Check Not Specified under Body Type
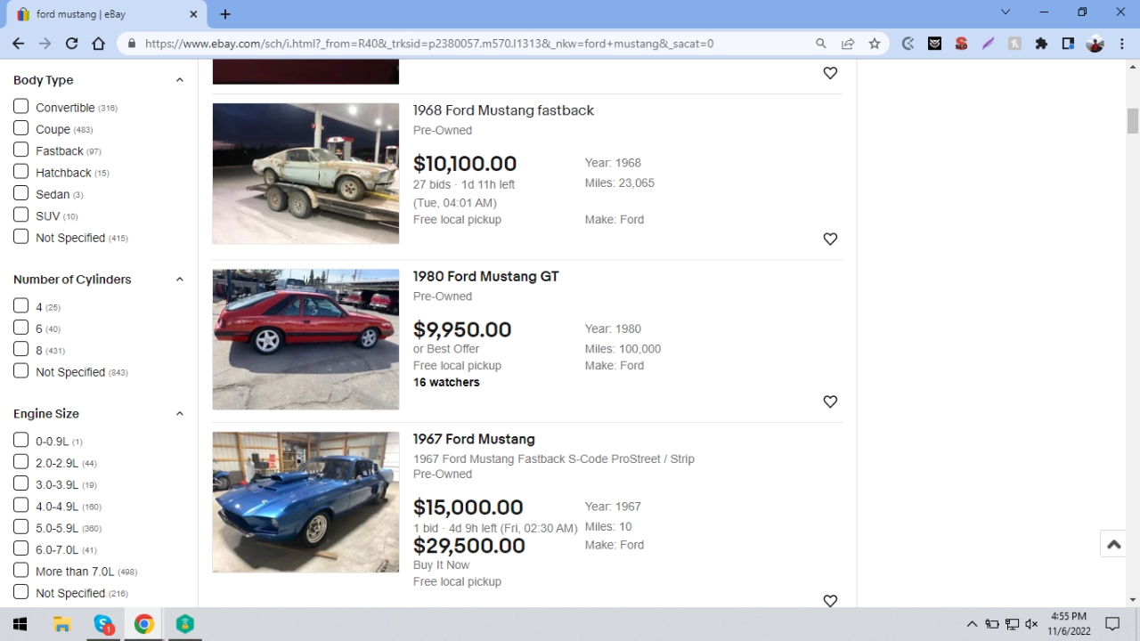 pos(21,237)
